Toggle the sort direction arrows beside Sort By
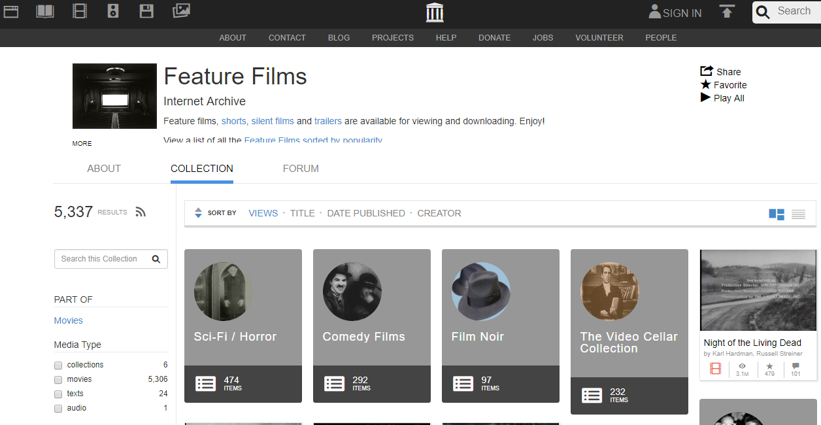The width and height of the screenshot is (821, 425). (x=198, y=213)
